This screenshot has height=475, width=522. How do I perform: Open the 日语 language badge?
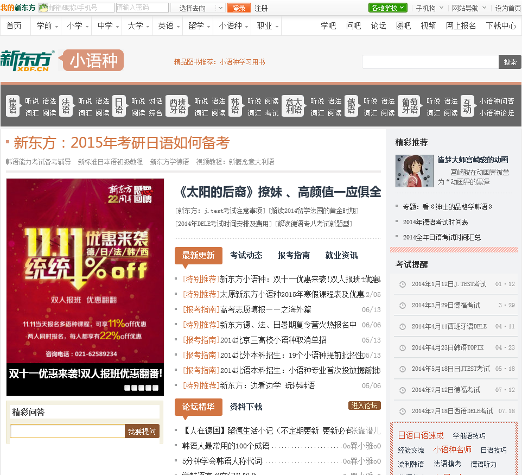pyautogui.click(x=119, y=106)
